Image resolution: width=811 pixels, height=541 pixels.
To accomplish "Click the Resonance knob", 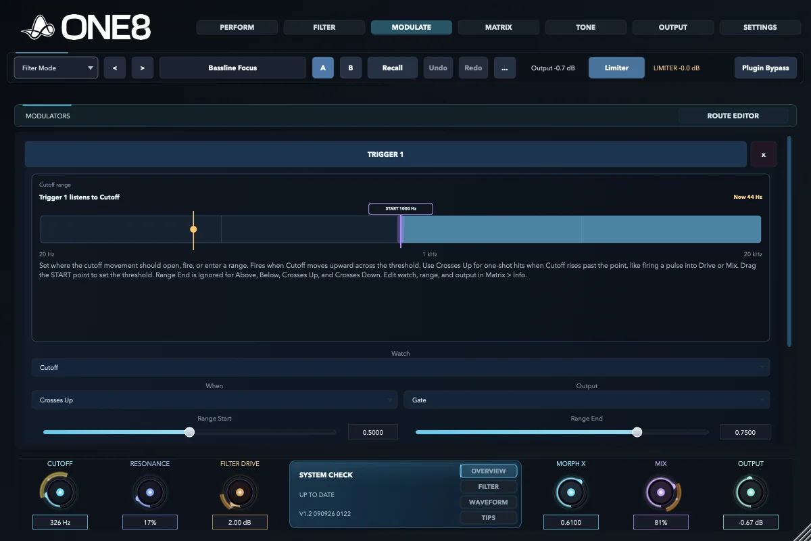I will point(150,492).
